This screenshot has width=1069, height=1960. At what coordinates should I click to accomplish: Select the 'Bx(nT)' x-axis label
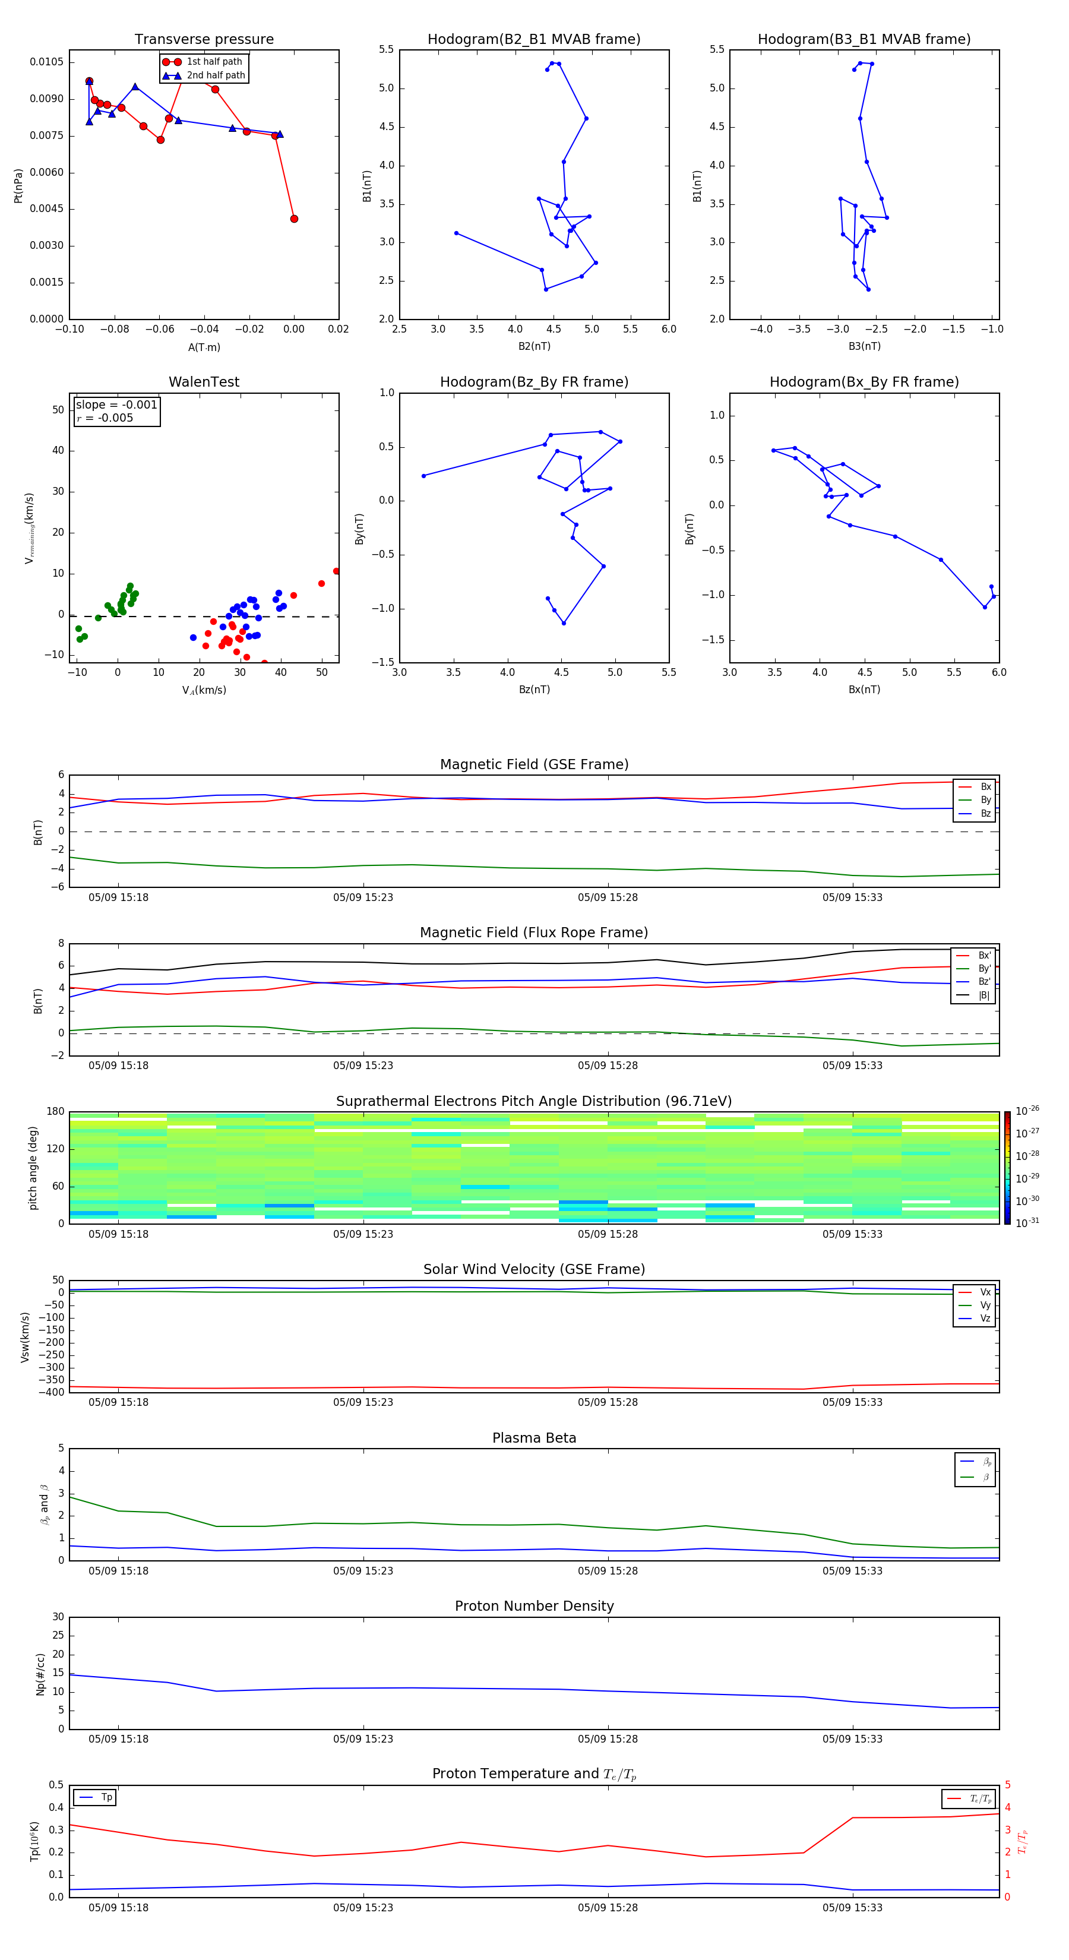coord(864,690)
